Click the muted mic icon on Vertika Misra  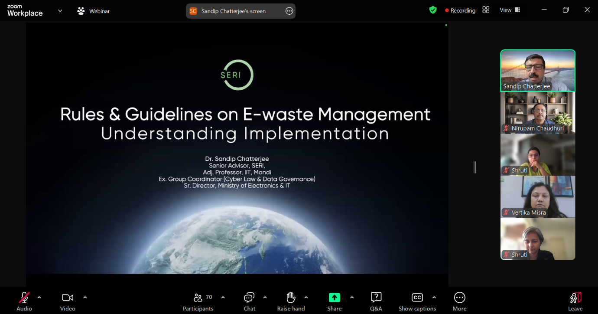coord(506,213)
